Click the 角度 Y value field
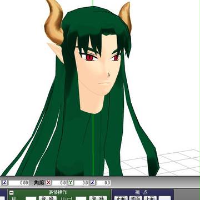 pos(81,183)
